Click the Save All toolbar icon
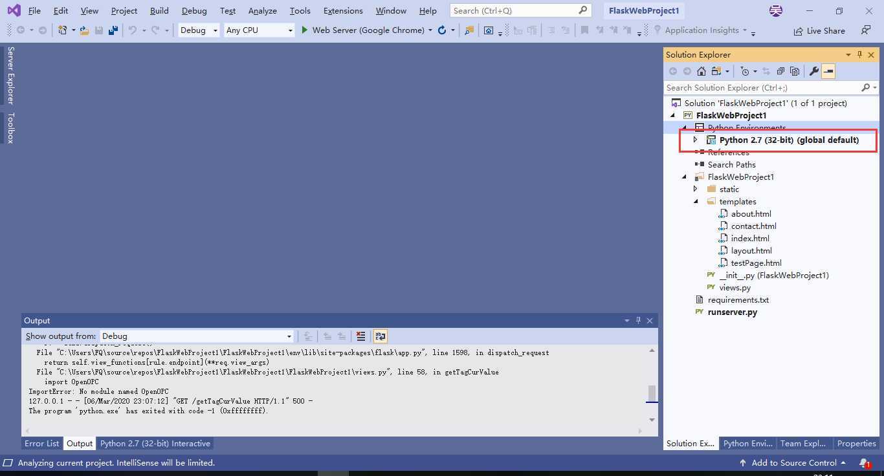884x476 pixels. pos(113,30)
